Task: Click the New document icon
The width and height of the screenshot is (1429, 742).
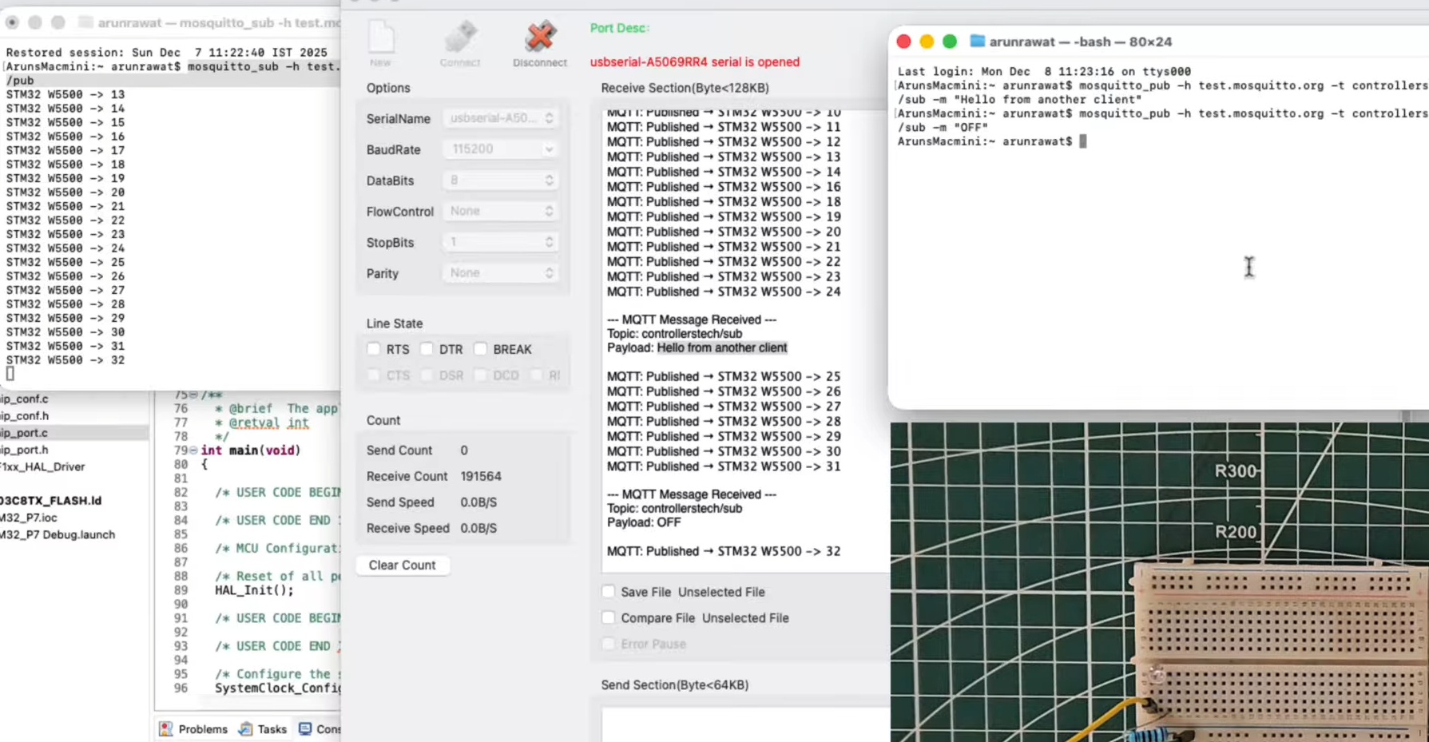Action: (381, 38)
